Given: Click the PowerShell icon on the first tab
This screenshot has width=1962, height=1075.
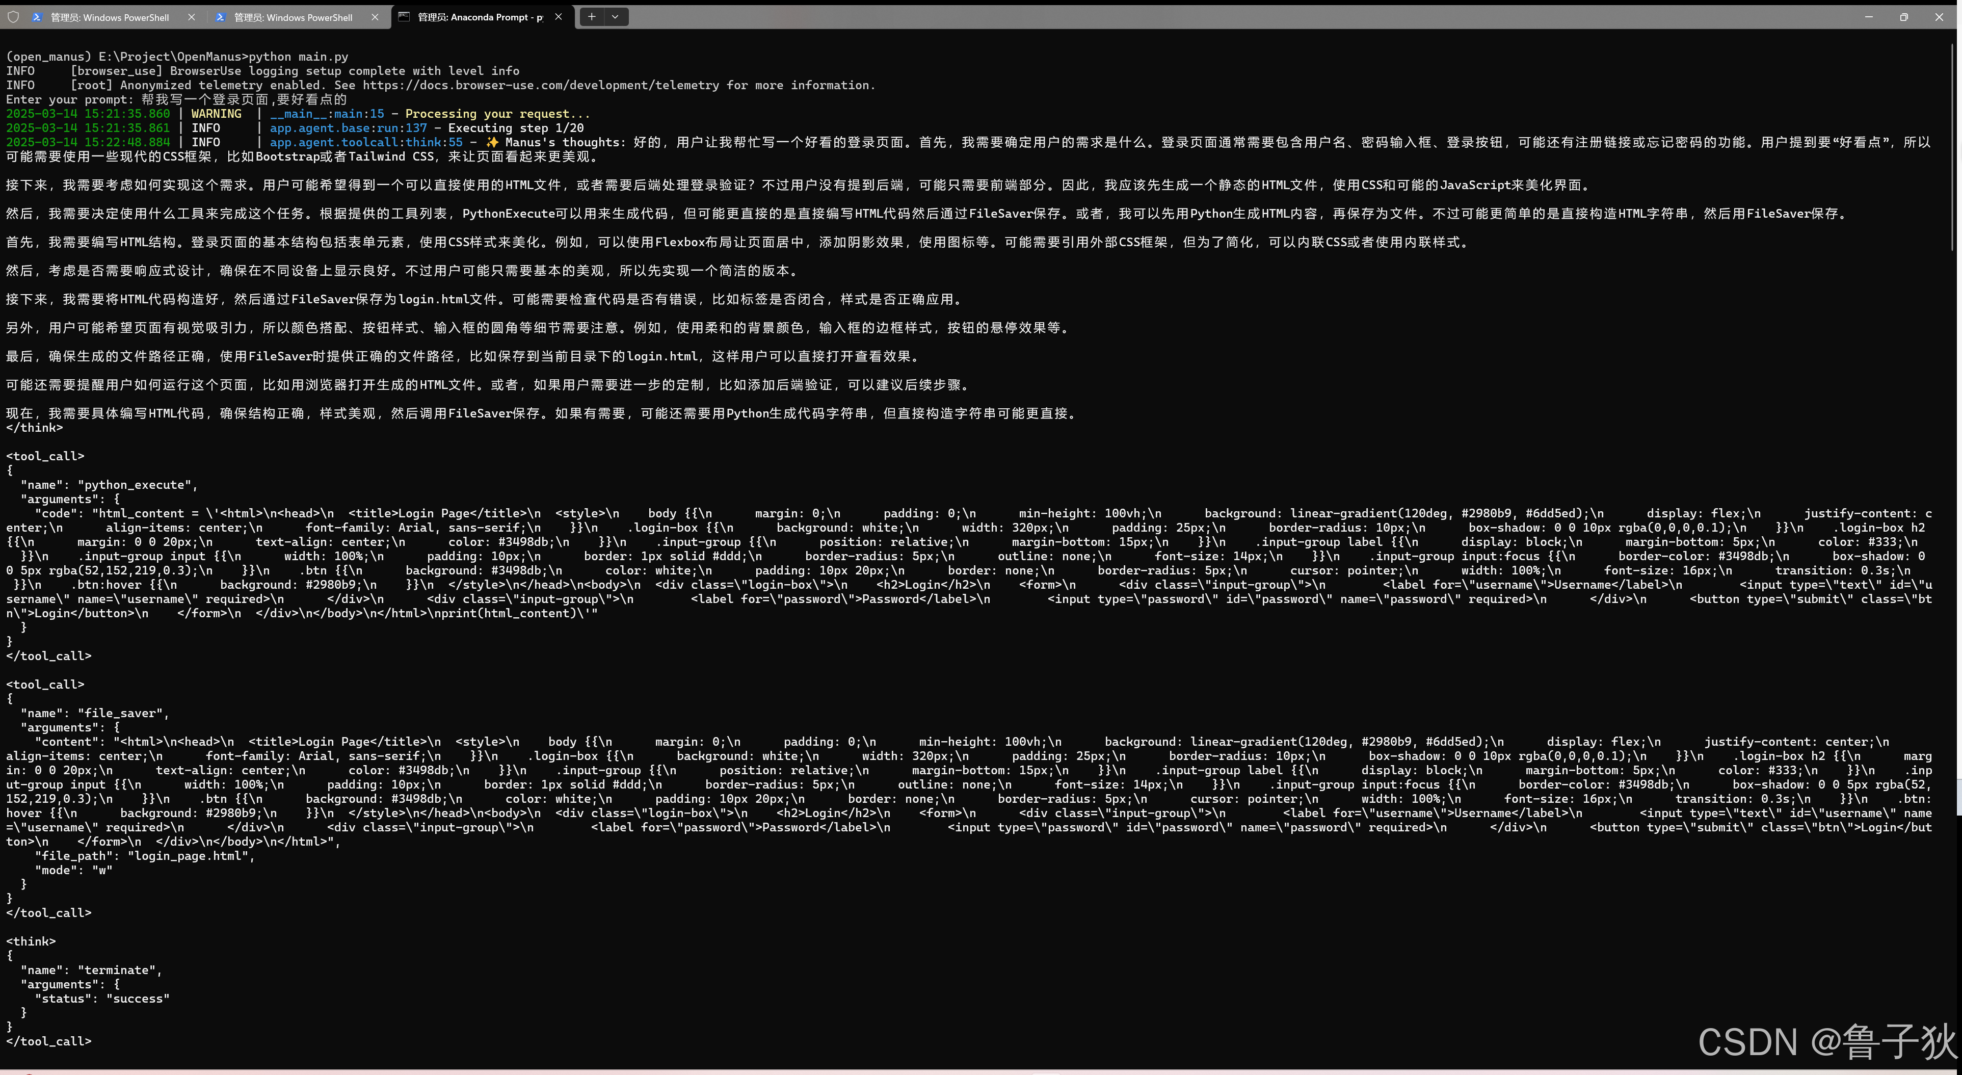Looking at the screenshot, I should pos(37,17).
